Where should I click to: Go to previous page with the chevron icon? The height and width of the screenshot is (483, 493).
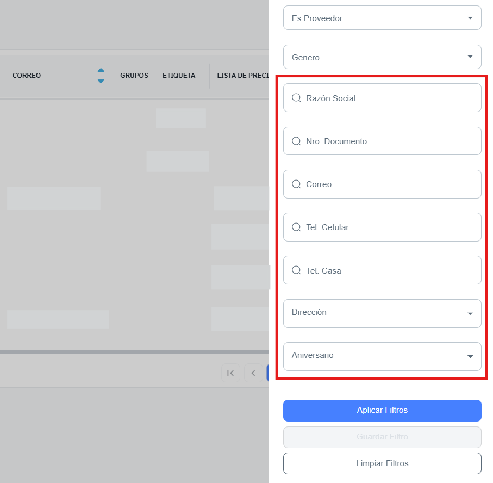point(253,373)
